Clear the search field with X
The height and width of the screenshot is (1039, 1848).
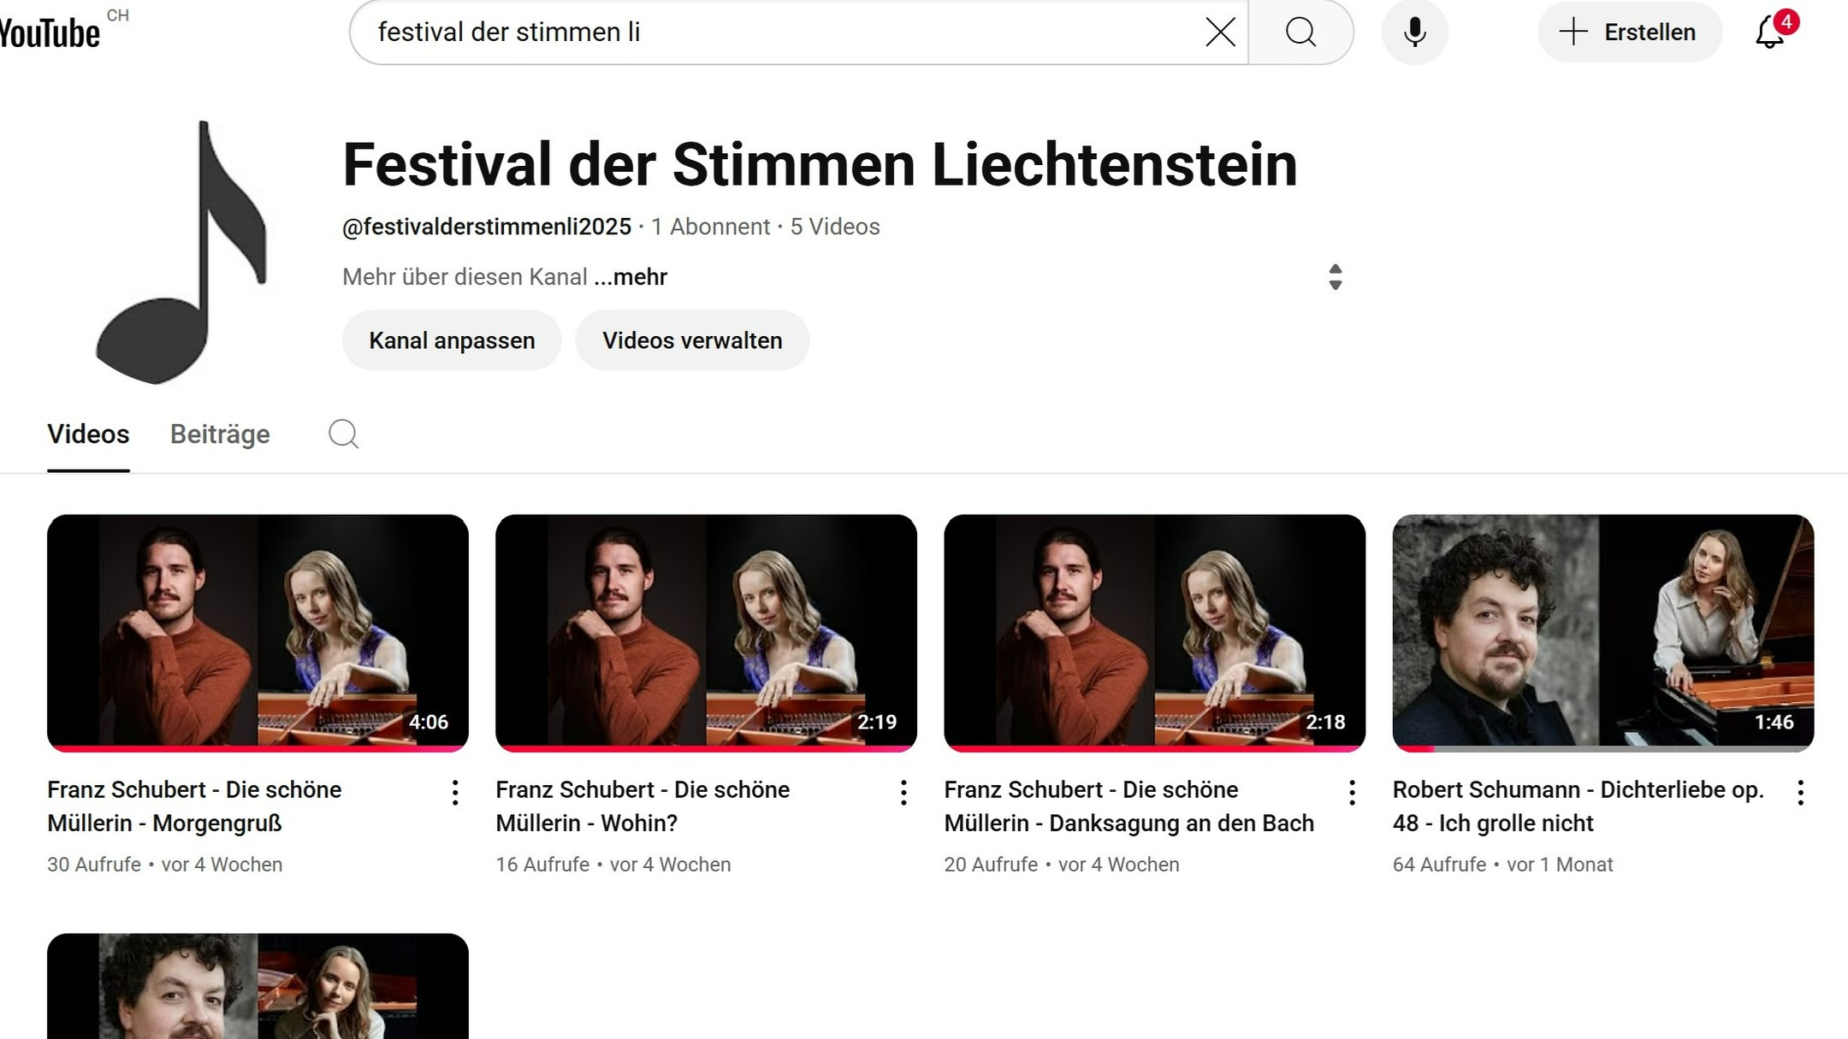[x=1220, y=32]
